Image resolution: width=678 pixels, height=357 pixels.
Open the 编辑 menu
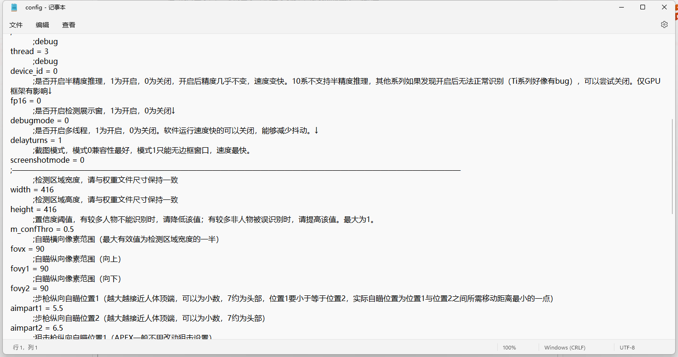tap(42, 25)
